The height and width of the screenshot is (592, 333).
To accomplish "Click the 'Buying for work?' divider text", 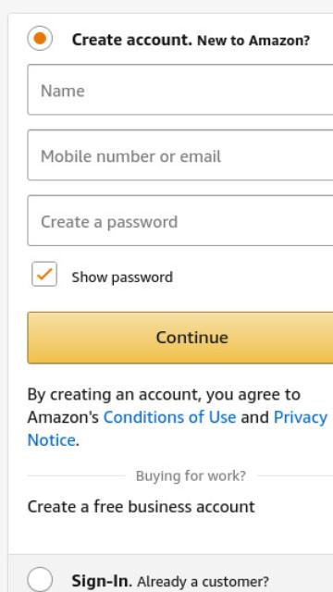I will [x=191, y=476].
